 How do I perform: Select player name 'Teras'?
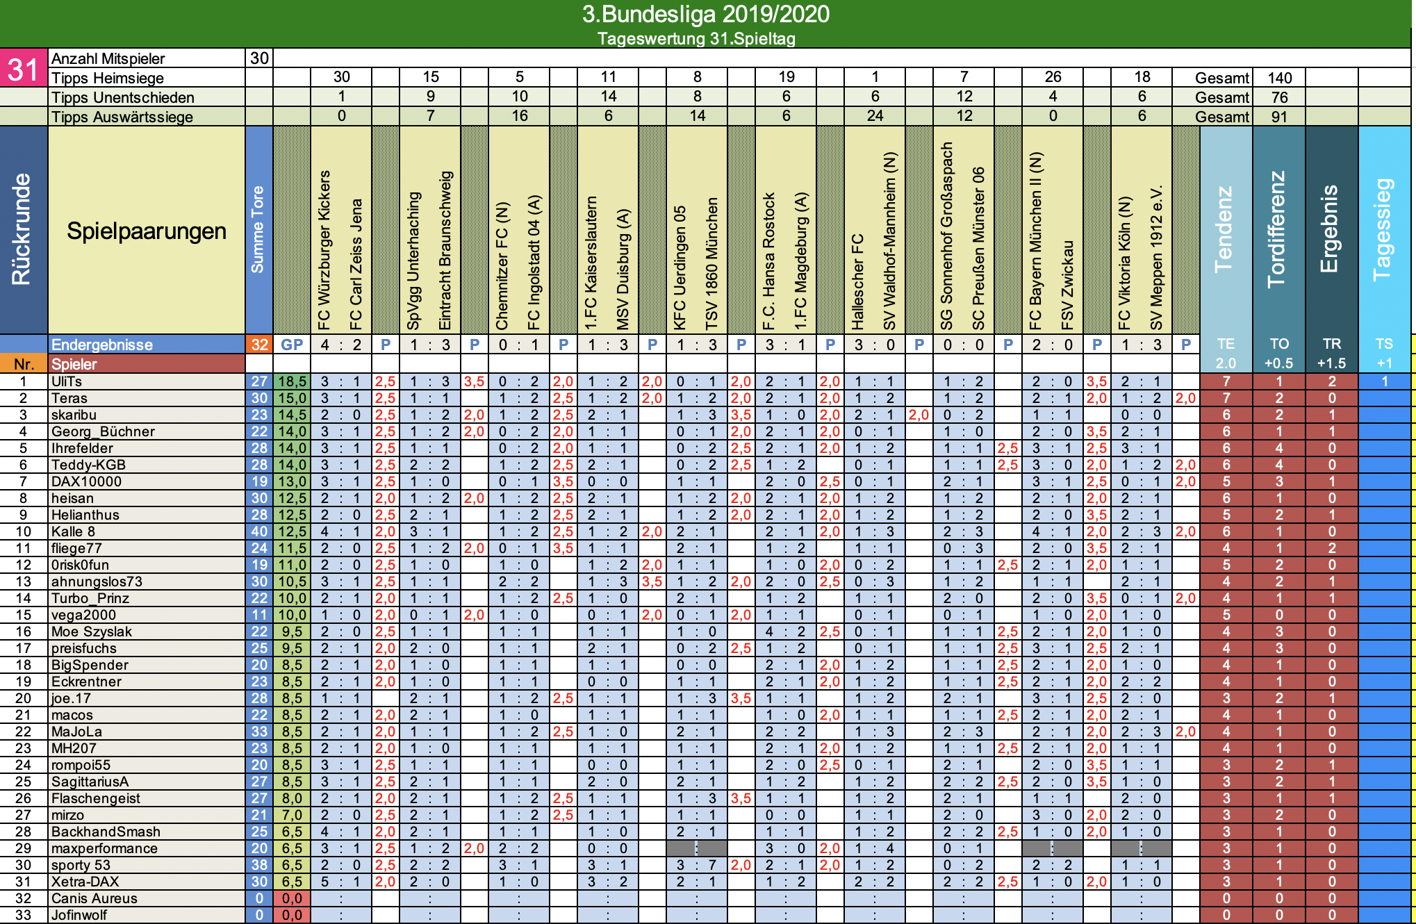coord(69,398)
